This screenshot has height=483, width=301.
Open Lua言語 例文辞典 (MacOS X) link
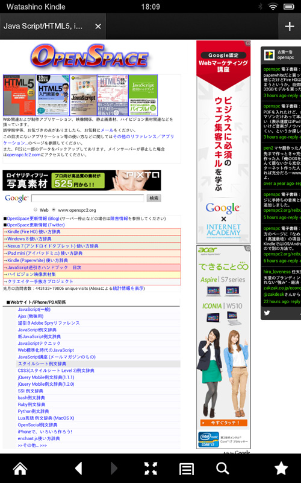[x=46, y=418]
